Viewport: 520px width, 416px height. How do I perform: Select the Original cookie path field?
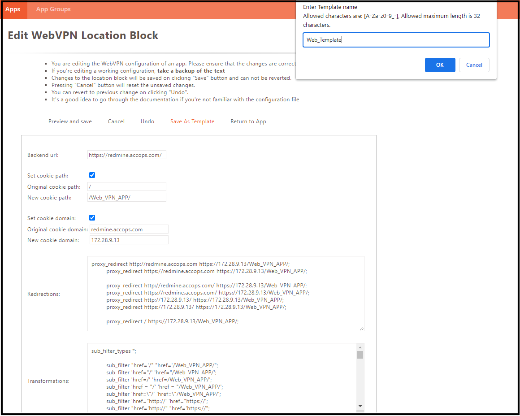tap(126, 186)
